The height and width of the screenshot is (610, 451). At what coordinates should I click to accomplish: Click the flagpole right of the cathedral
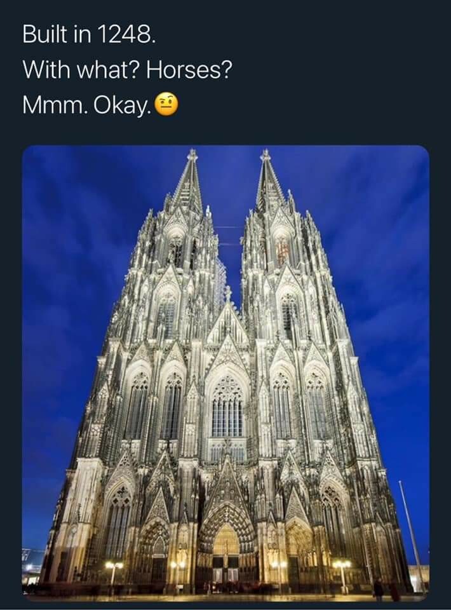click(412, 534)
